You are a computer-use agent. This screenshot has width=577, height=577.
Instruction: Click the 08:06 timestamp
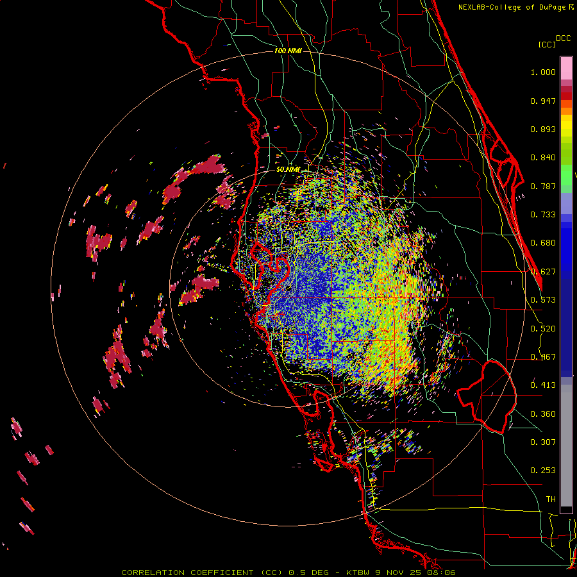tap(441, 573)
